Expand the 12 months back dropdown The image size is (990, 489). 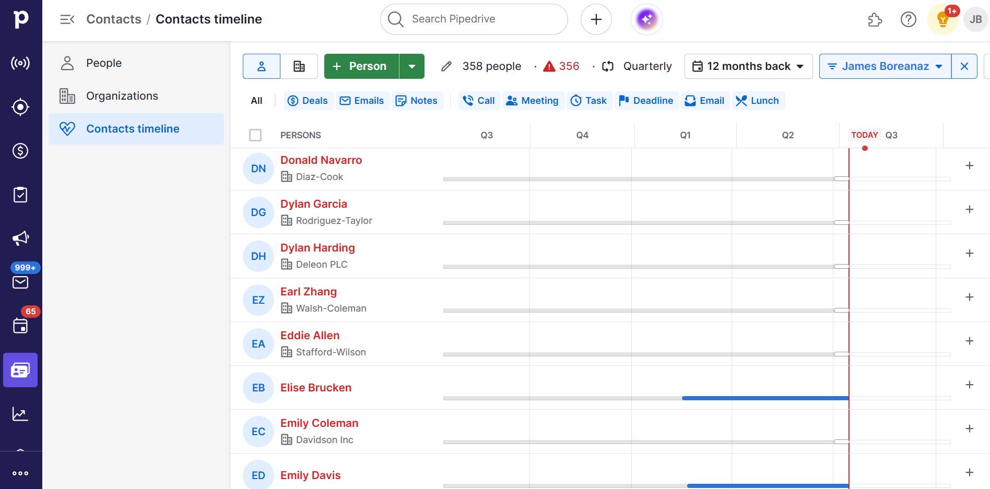[x=748, y=66]
